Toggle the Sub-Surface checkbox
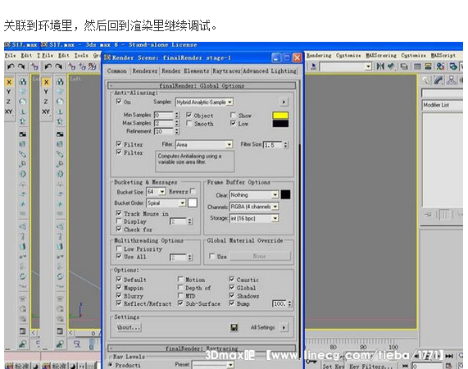 point(180,303)
